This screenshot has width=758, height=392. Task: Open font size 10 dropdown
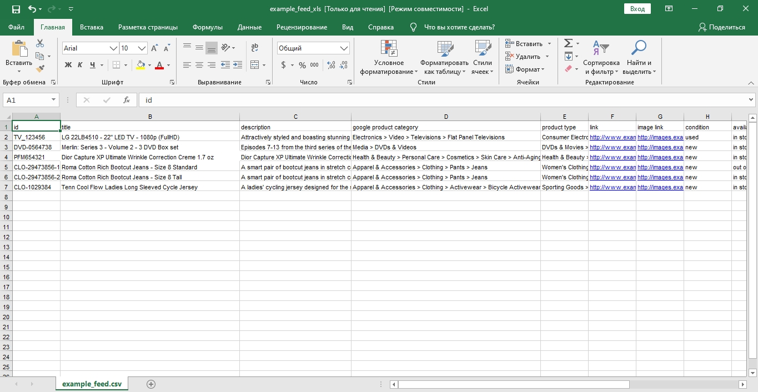pos(142,48)
